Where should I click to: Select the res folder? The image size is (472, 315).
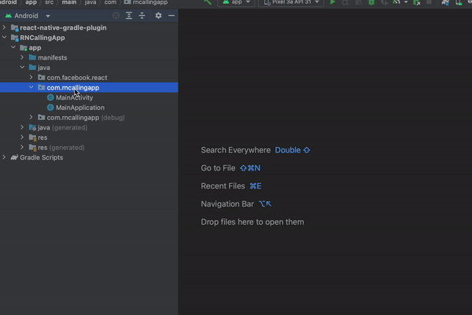(42, 137)
